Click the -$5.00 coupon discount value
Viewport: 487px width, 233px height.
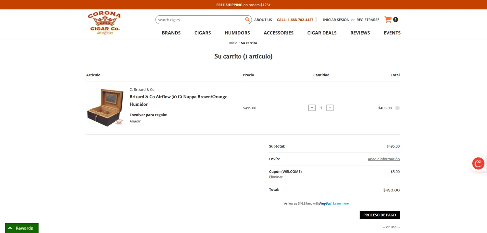395,172
